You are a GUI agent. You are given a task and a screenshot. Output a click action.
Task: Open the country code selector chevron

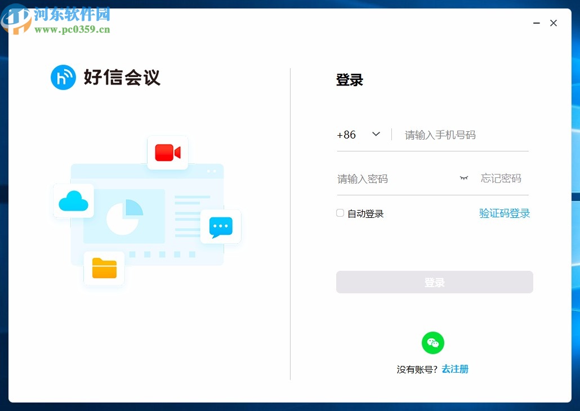tap(376, 135)
